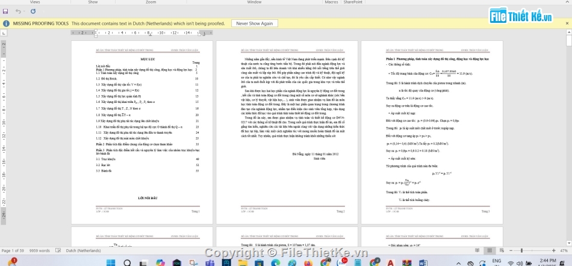Click the zoom in plus button
This screenshot has height=266, width=572.
pos(554,251)
